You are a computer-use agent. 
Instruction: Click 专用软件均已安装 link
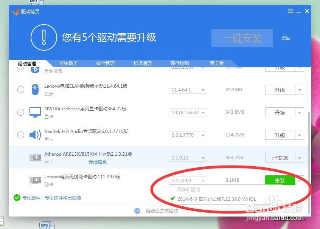click(x=63, y=198)
